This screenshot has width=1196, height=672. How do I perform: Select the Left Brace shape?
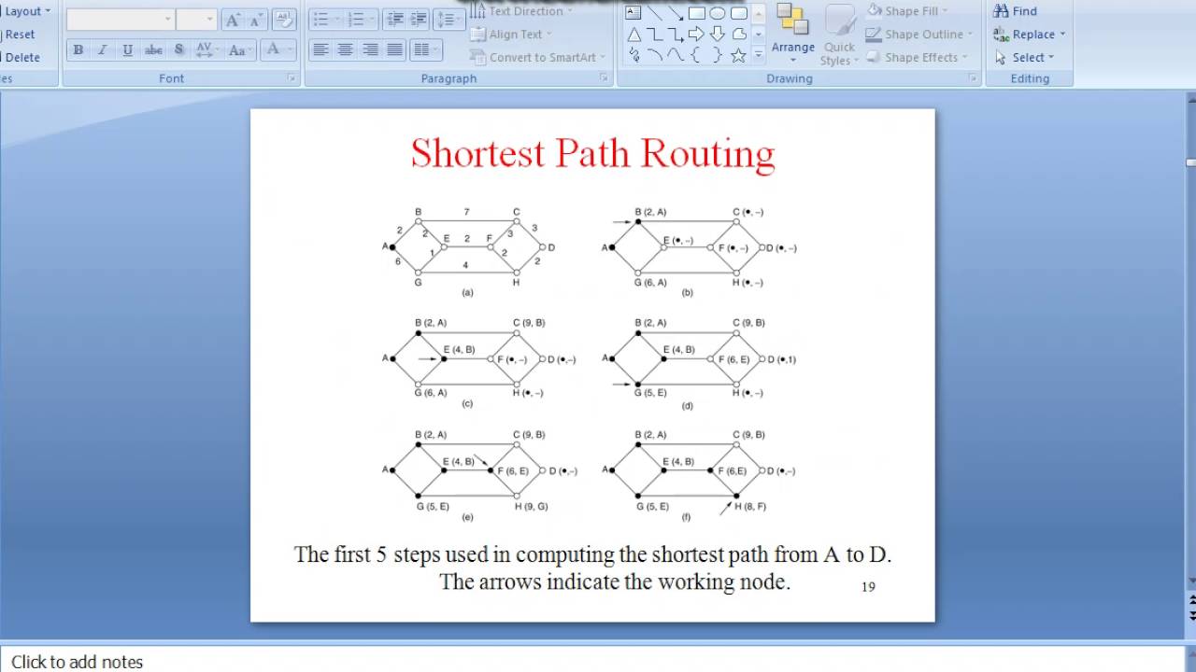coord(696,55)
